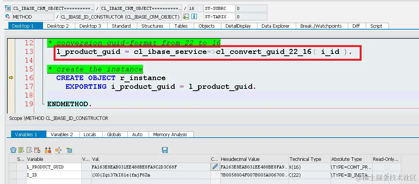Click the blue floppy disk save icon
This screenshot has width=419, height=184.
pyautogui.click(x=165, y=150)
